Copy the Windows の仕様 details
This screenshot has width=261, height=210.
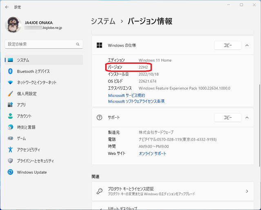click(228, 45)
